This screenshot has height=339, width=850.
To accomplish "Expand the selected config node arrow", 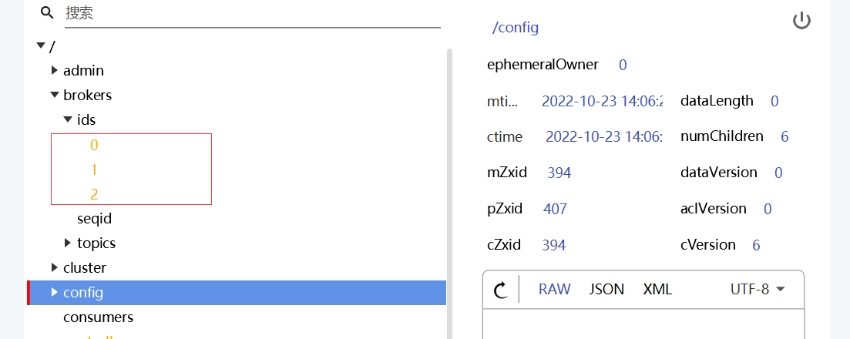I will coord(54,292).
